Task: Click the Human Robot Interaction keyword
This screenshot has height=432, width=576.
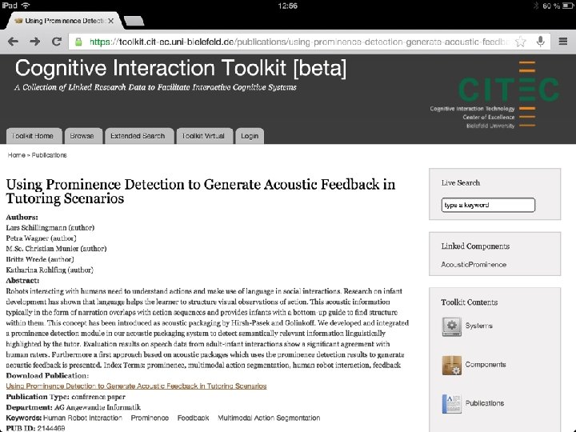Action: tap(82, 418)
